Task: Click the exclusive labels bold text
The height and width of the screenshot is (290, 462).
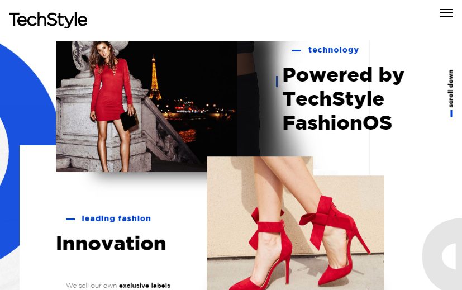Action: coord(144,286)
